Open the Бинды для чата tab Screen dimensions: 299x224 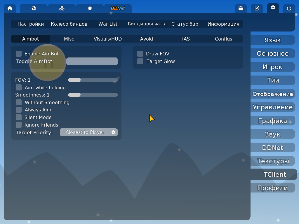pyautogui.click(x=147, y=24)
